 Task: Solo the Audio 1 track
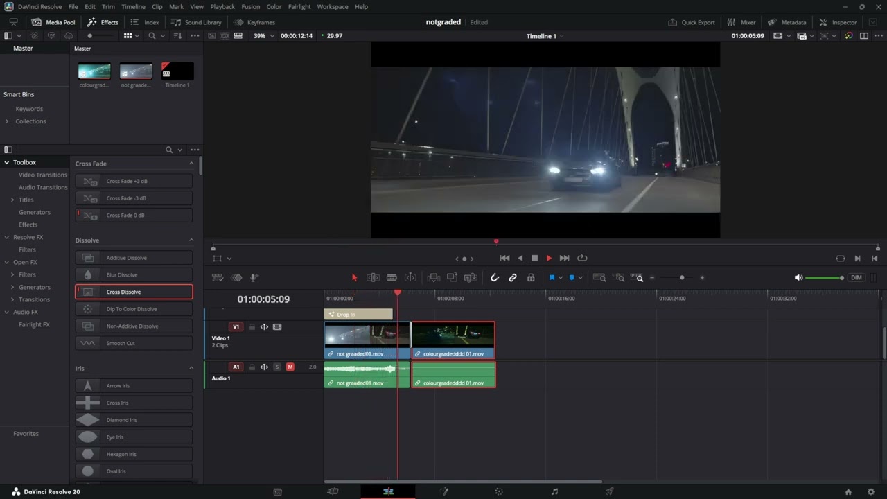point(277,367)
